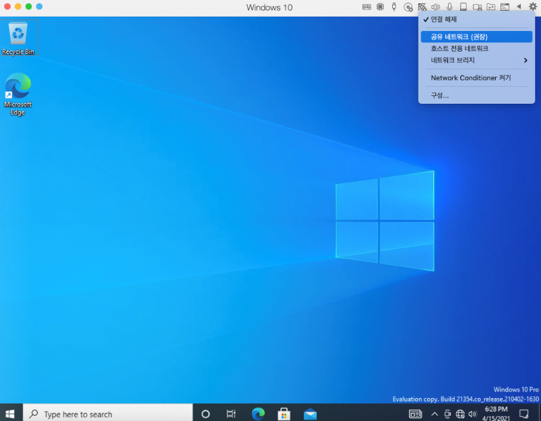Open Microsoft Store from taskbar
Image resolution: width=541 pixels, height=421 pixels.
(284, 414)
